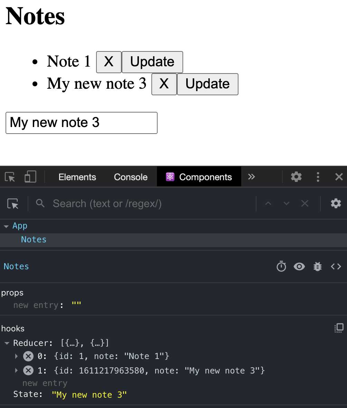The height and width of the screenshot is (408, 347).
Task: Switch to the Elements tab
Action: coord(77,177)
